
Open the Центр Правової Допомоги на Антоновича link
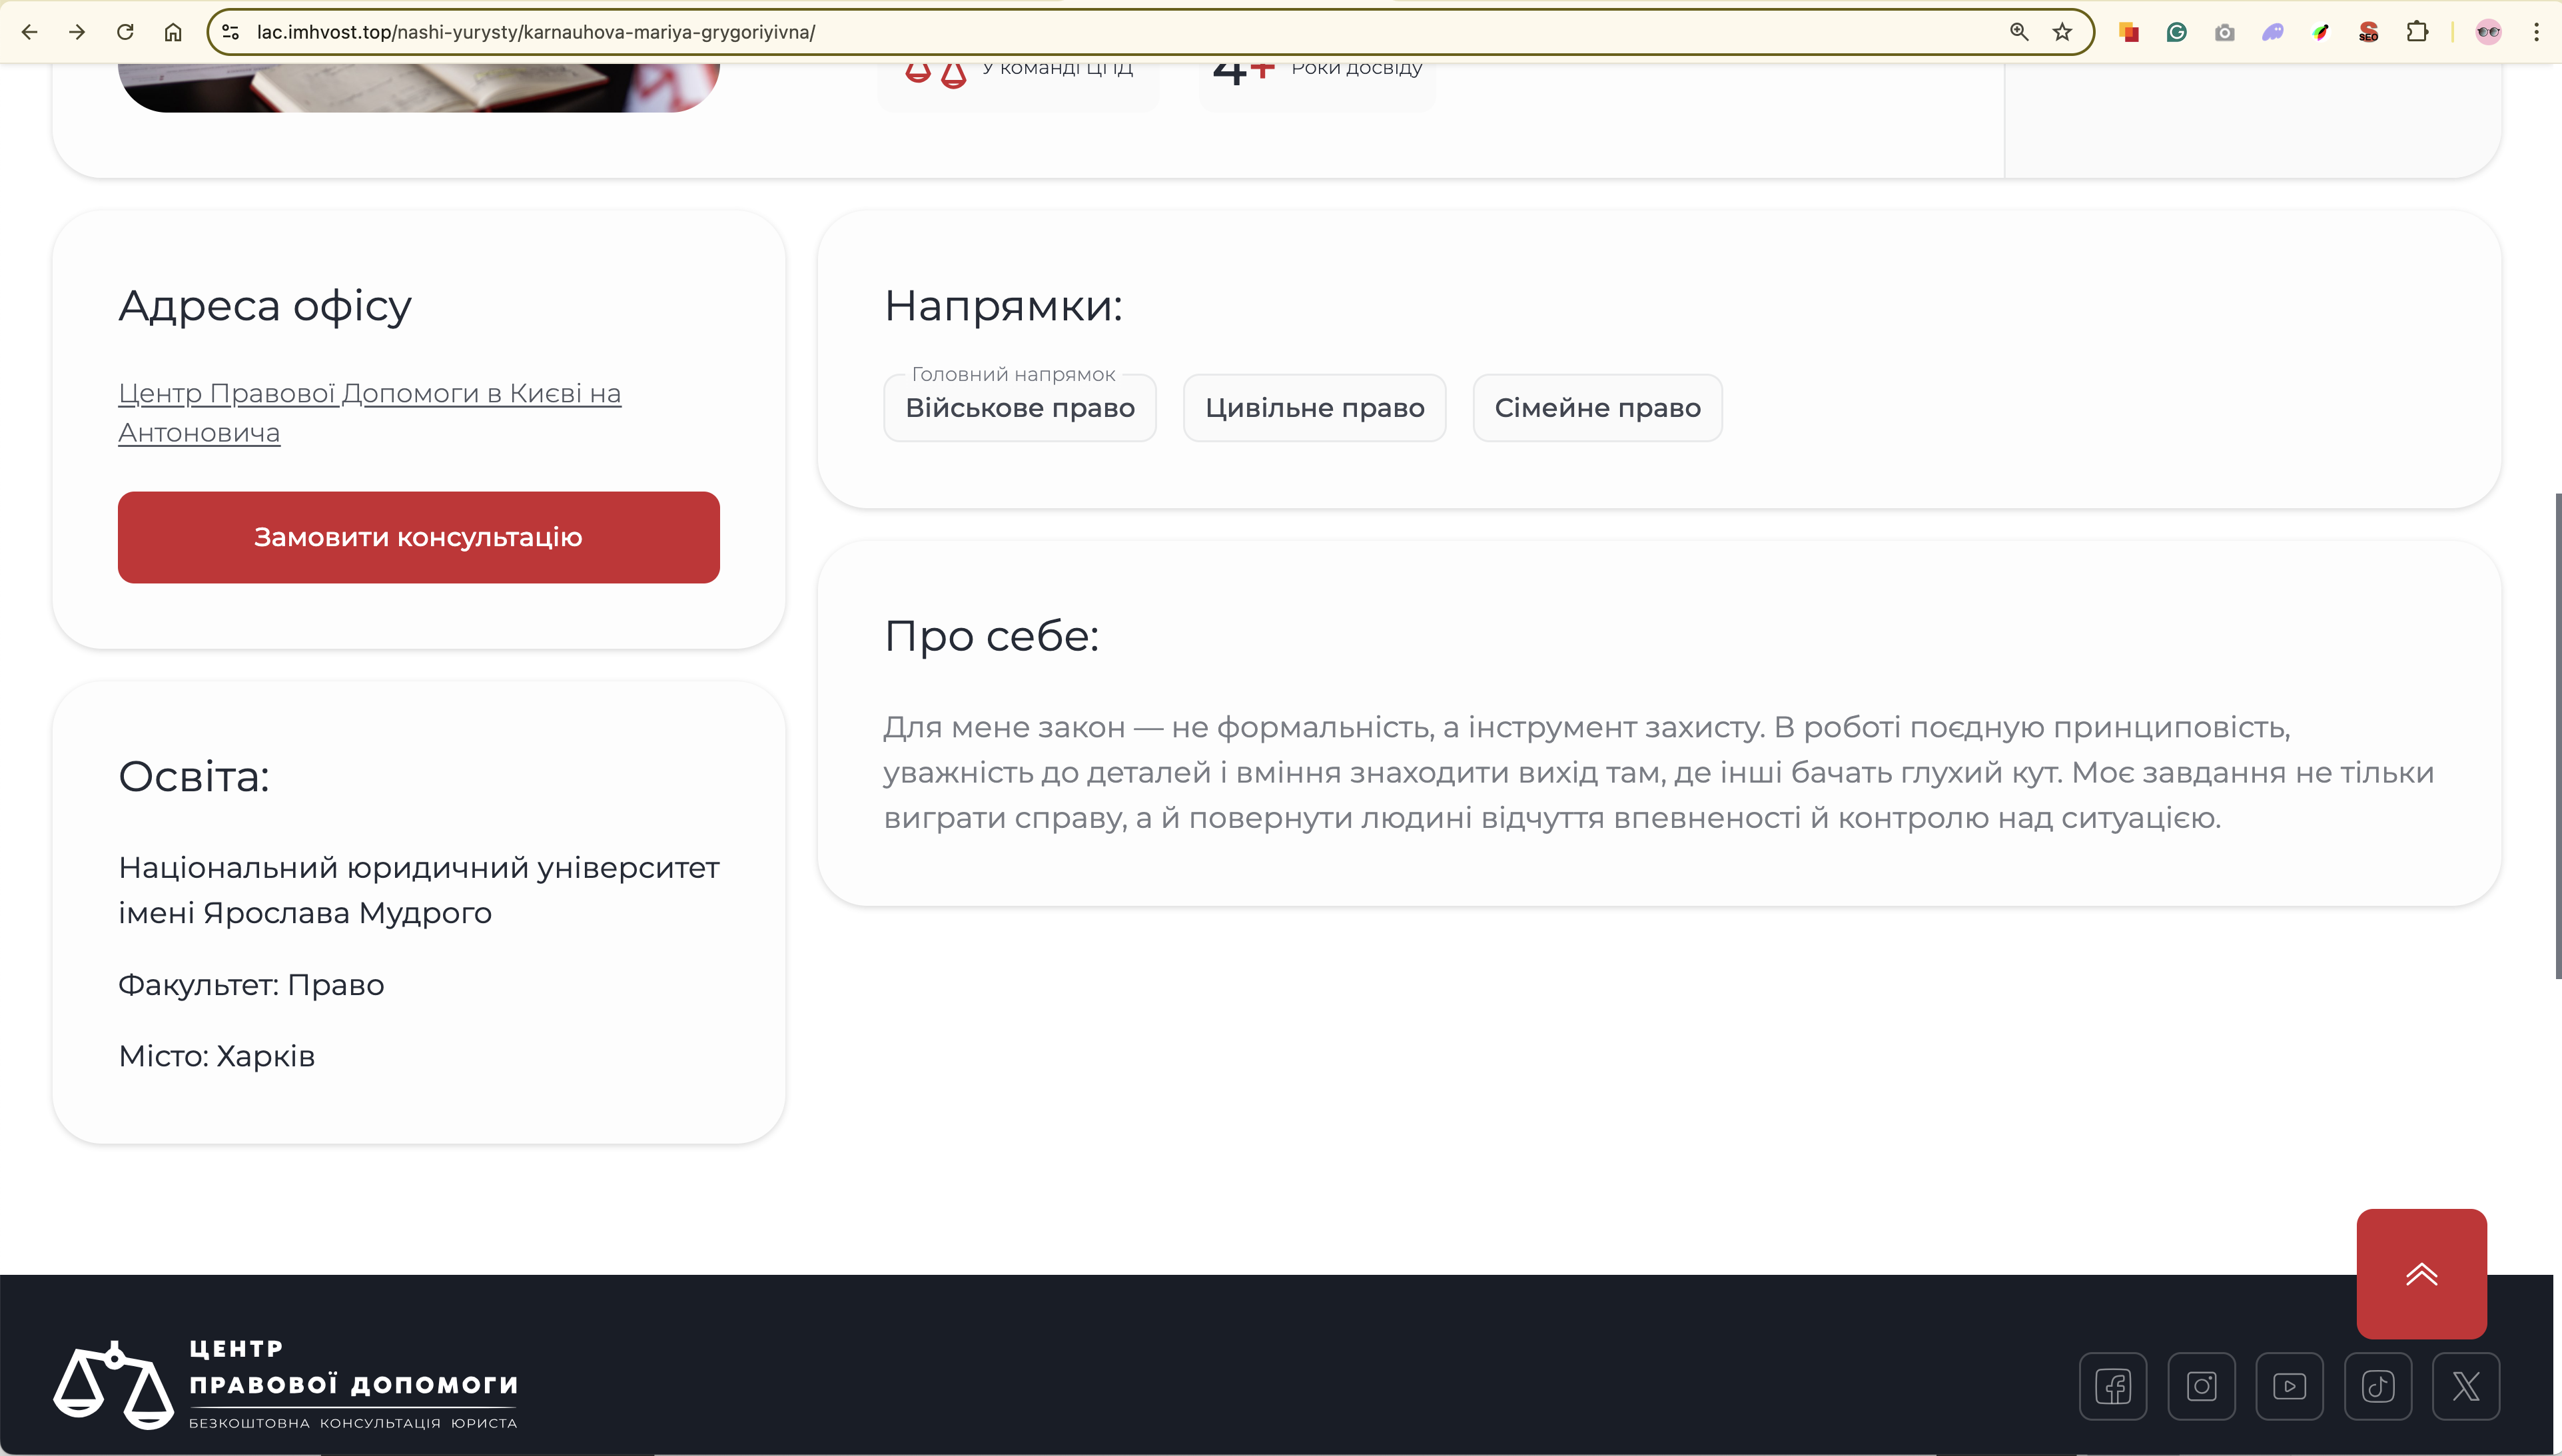tap(369, 394)
